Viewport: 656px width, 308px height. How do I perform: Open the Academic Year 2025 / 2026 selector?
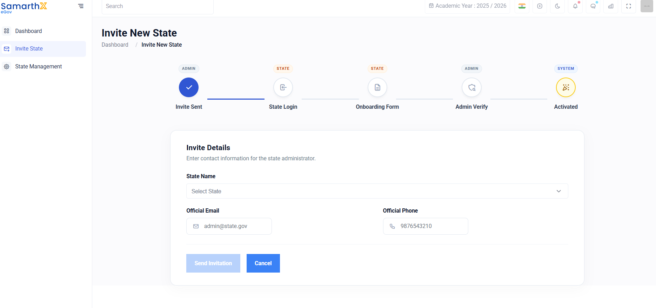point(468,6)
